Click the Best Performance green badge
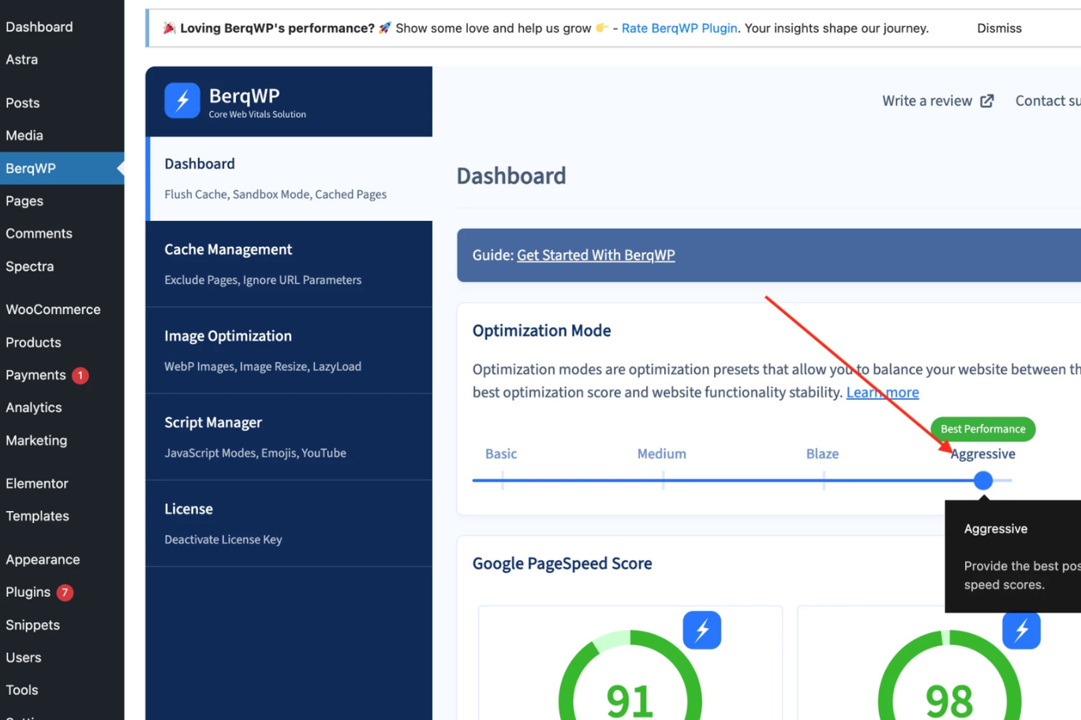 (983, 429)
